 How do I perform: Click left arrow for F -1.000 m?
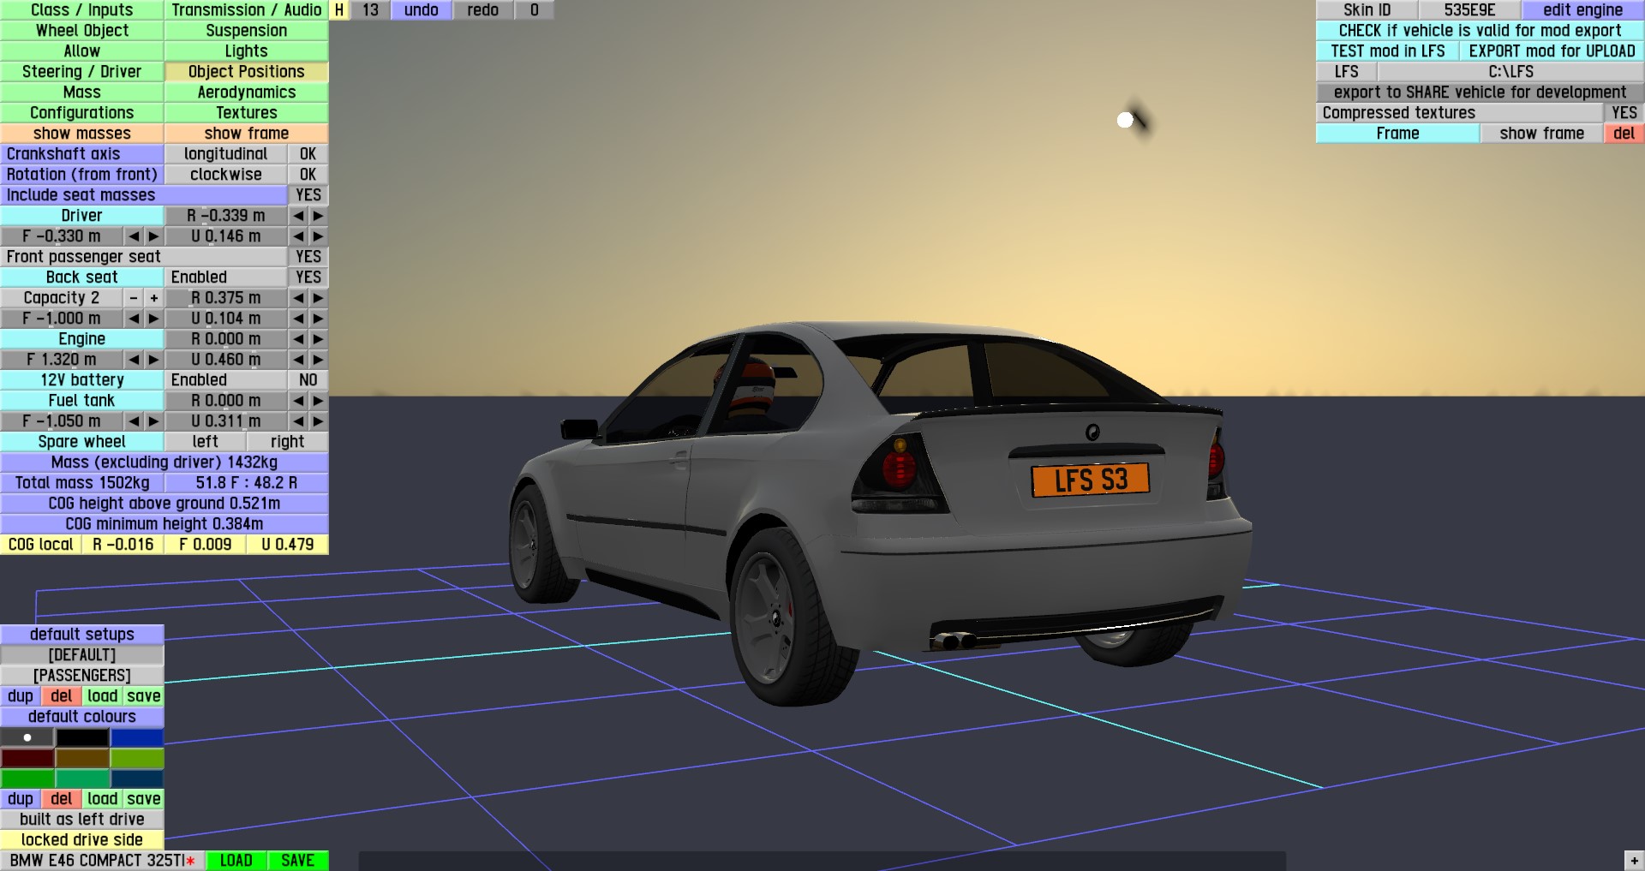[x=134, y=319]
